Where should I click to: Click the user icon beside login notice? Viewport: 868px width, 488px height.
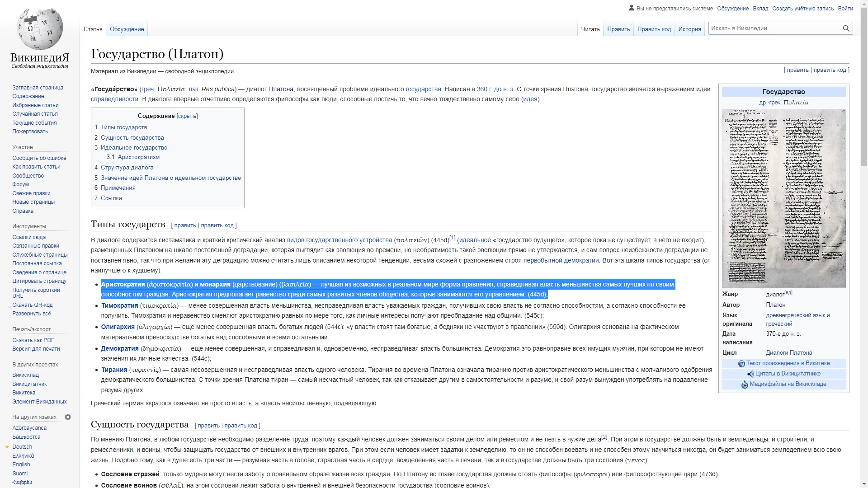point(632,8)
